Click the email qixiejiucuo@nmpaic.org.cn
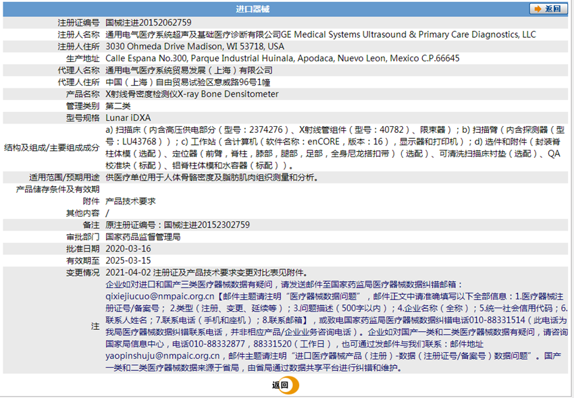This screenshot has height=398, width=574. (x=160, y=296)
